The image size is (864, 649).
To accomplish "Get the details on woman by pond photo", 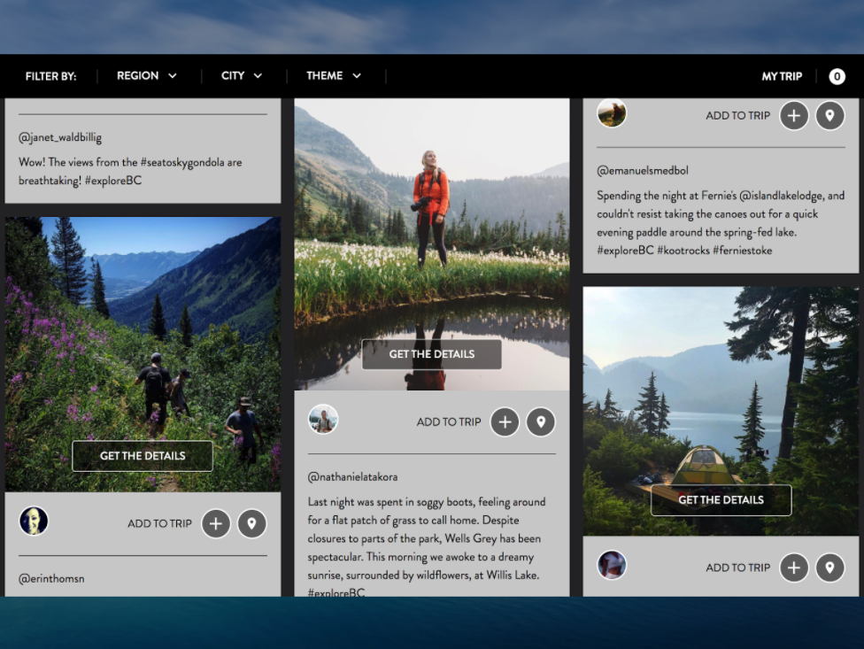I will (431, 354).
